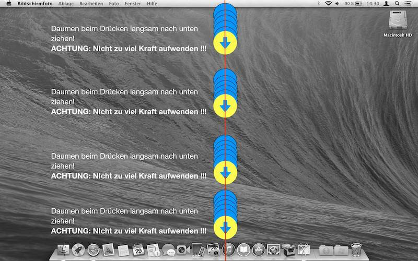Open the Bearbeiten menu
Image resolution: width=418 pixels, height=261 pixels.
coord(91,4)
